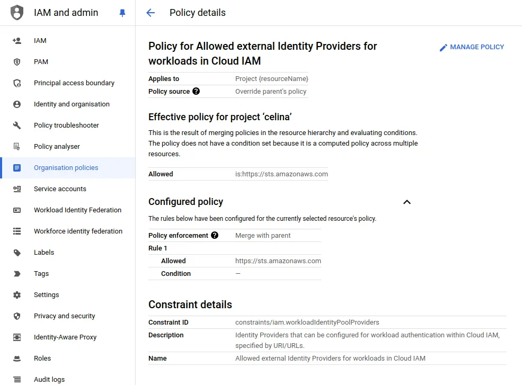This screenshot has width=522, height=385.
Task: Toggle the pin next to IAM and admin
Action: pos(122,13)
